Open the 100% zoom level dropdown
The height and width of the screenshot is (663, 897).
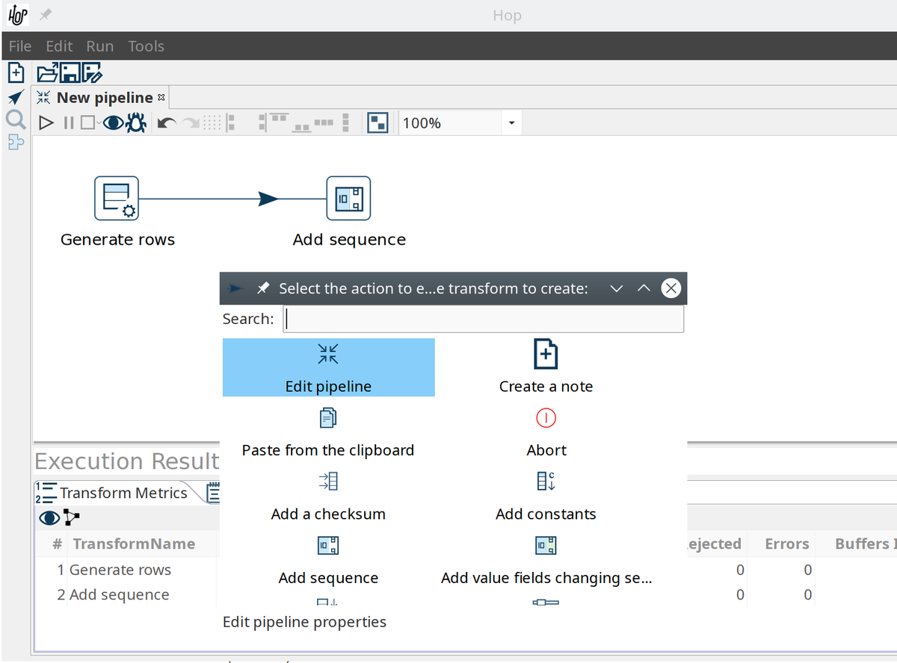511,123
